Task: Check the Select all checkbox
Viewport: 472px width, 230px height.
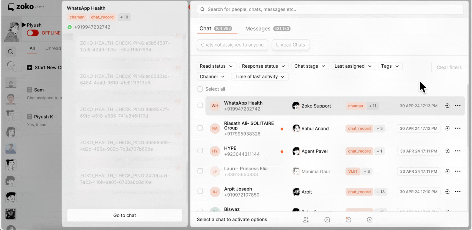Action: pos(200,89)
